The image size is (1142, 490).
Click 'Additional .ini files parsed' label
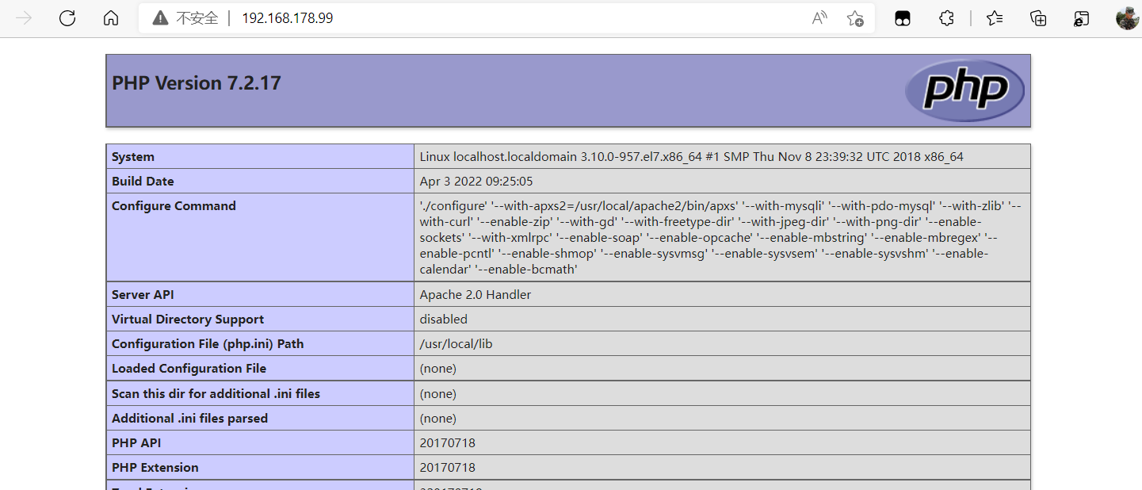[x=189, y=419]
